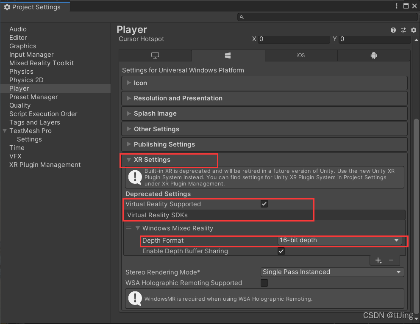
Task: Uncheck Enable Depth Buffer Sharing
Action: point(281,251)
